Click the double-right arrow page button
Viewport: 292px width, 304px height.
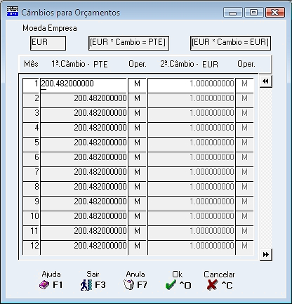click(266, 254)
